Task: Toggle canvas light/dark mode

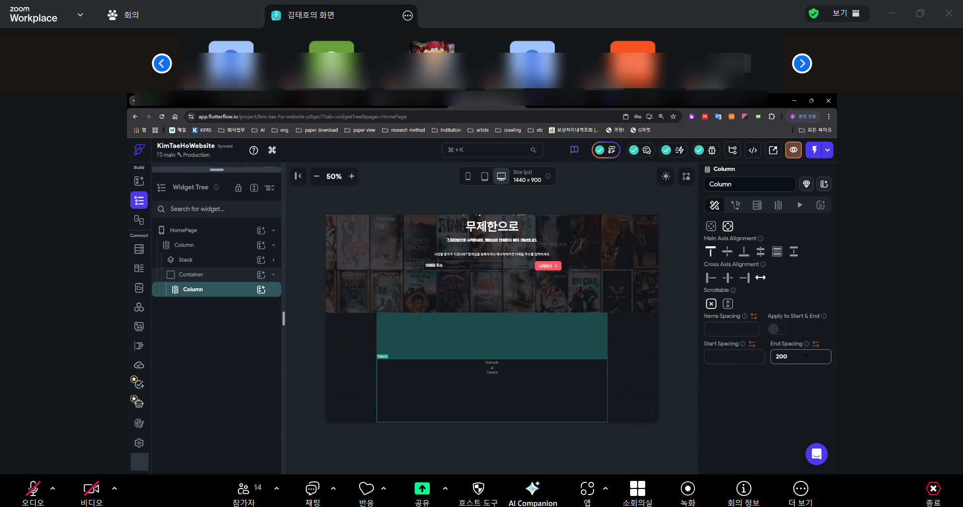Action: tap(666, 176)
